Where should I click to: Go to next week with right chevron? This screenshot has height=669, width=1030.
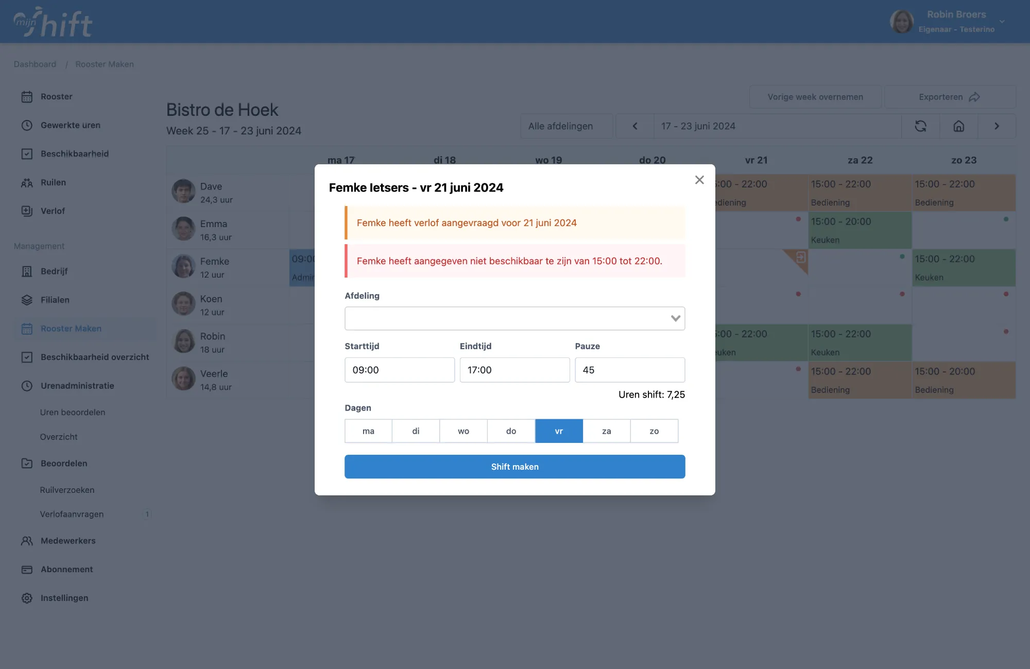(997, 126)
